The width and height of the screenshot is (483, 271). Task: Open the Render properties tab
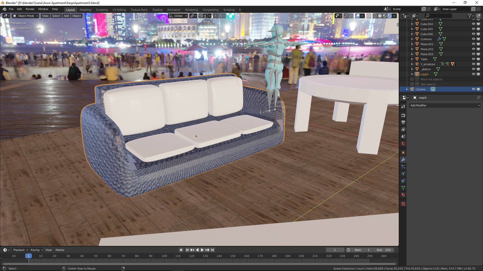click(x=403, y=115)
